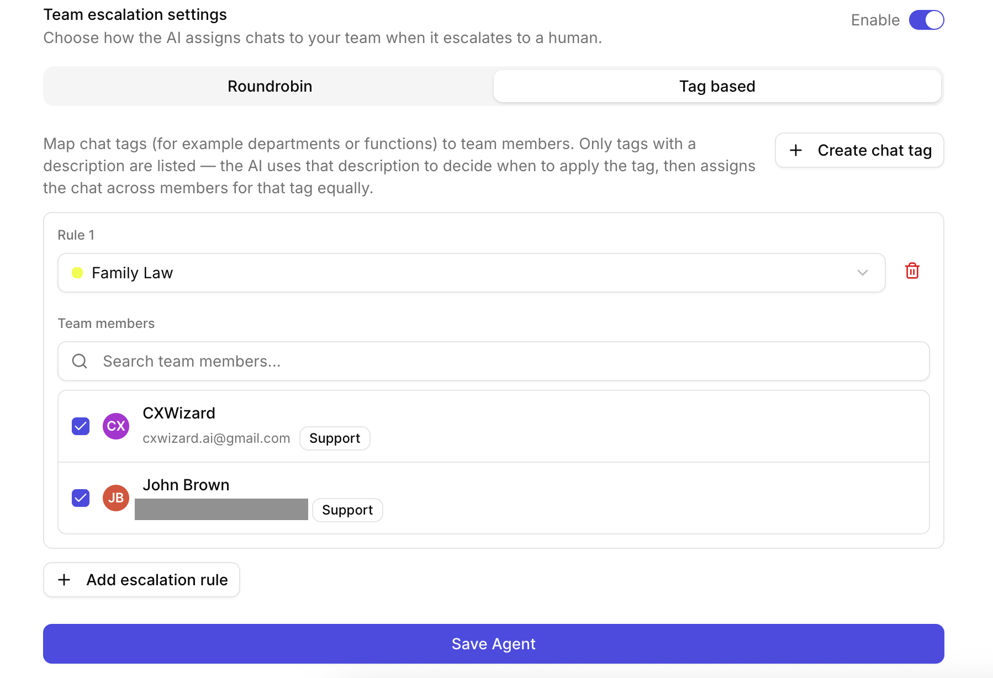993x678 pixels.
Task: Click the Team members label
Action: (x=106, y=324)
